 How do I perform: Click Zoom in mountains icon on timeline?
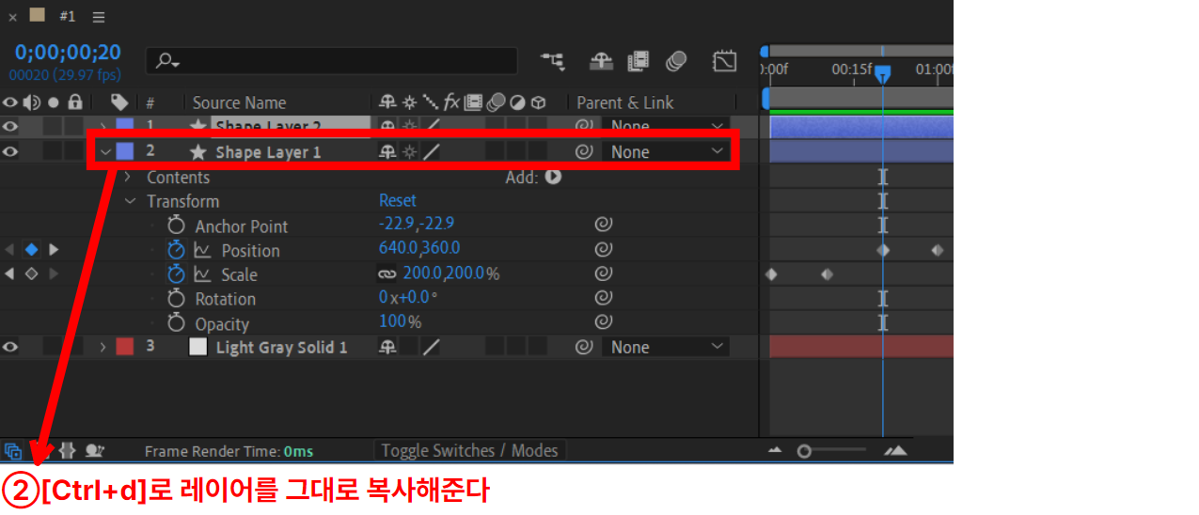[896, 451]
